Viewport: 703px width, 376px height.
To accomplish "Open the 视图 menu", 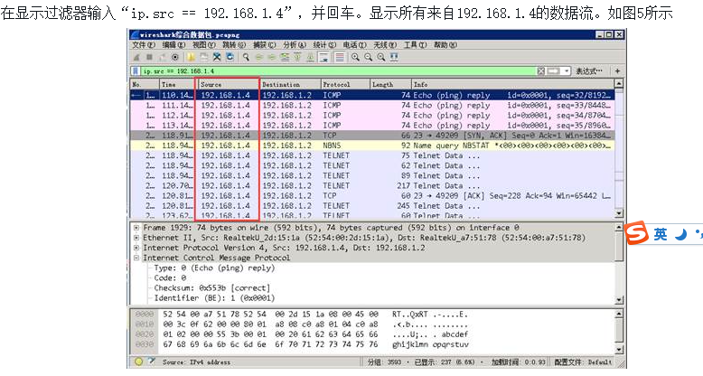I will pos(204,45).
